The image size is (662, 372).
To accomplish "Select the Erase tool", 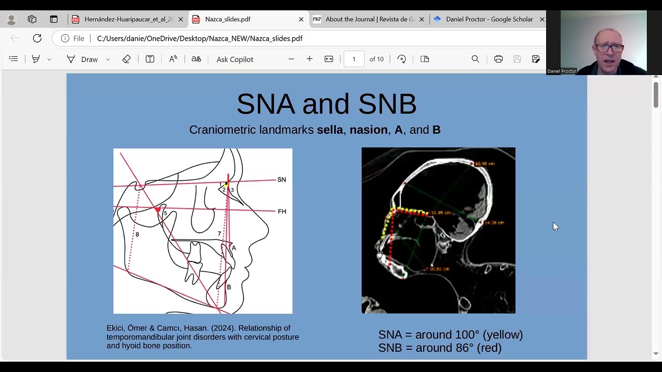I will pyautogui.click(x=126, y=59).
